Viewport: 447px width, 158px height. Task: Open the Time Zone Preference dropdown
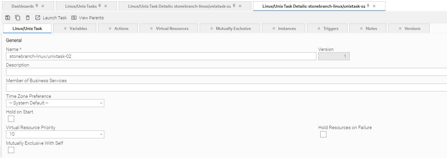point(55,103)
